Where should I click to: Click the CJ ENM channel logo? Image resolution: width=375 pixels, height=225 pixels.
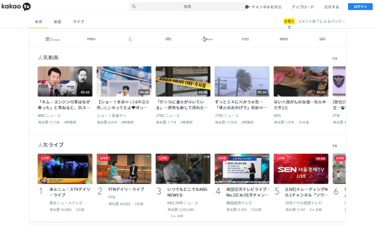point(207,39)
